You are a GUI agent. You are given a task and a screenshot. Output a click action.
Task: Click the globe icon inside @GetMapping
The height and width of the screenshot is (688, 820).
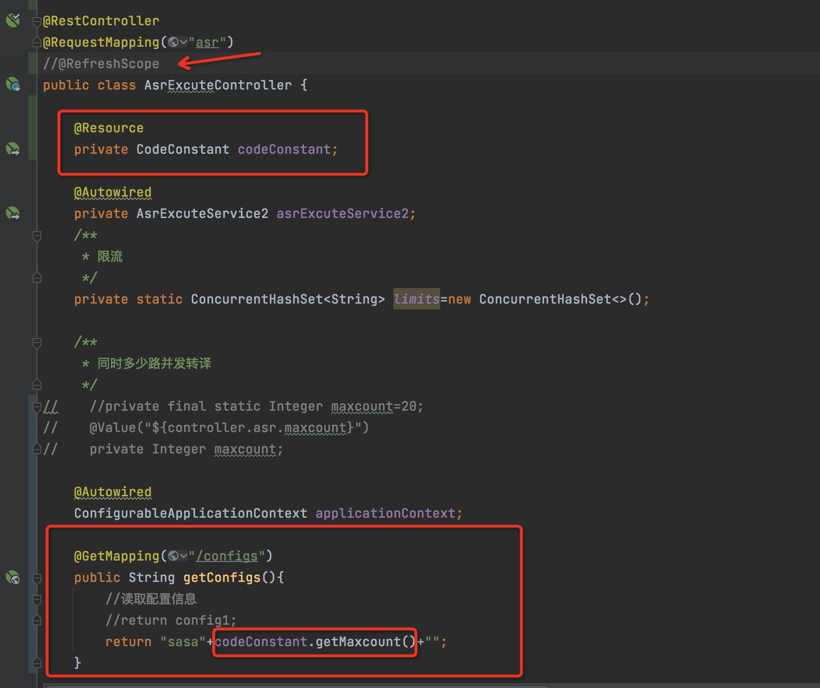click(173, 556)
